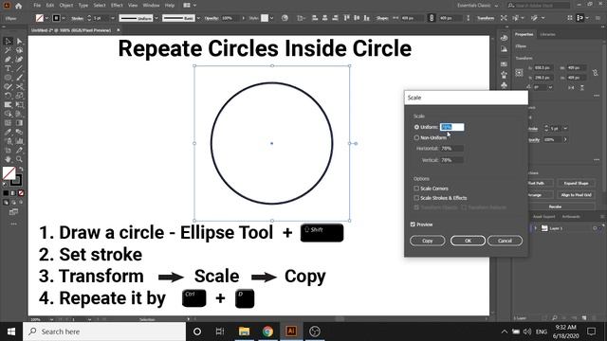This screenshot has height=341, width=607.
Task: Click the Home icon
Action: click(x=18, y=6)
